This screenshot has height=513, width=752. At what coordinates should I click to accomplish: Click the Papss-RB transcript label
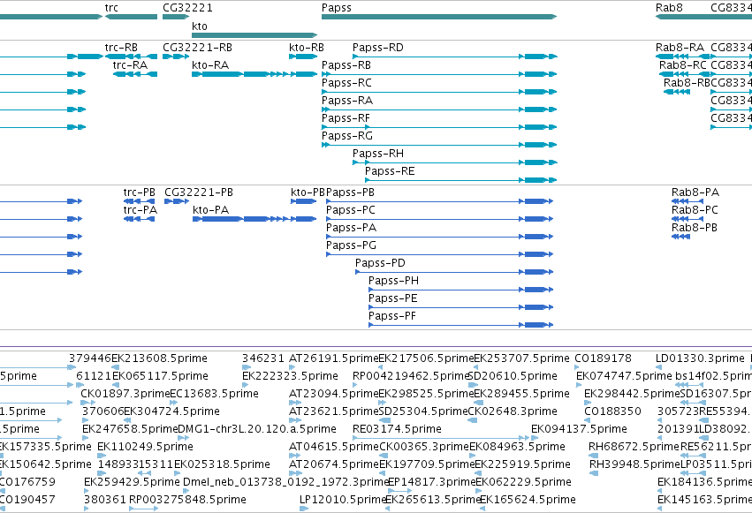(x=346, y=65)
